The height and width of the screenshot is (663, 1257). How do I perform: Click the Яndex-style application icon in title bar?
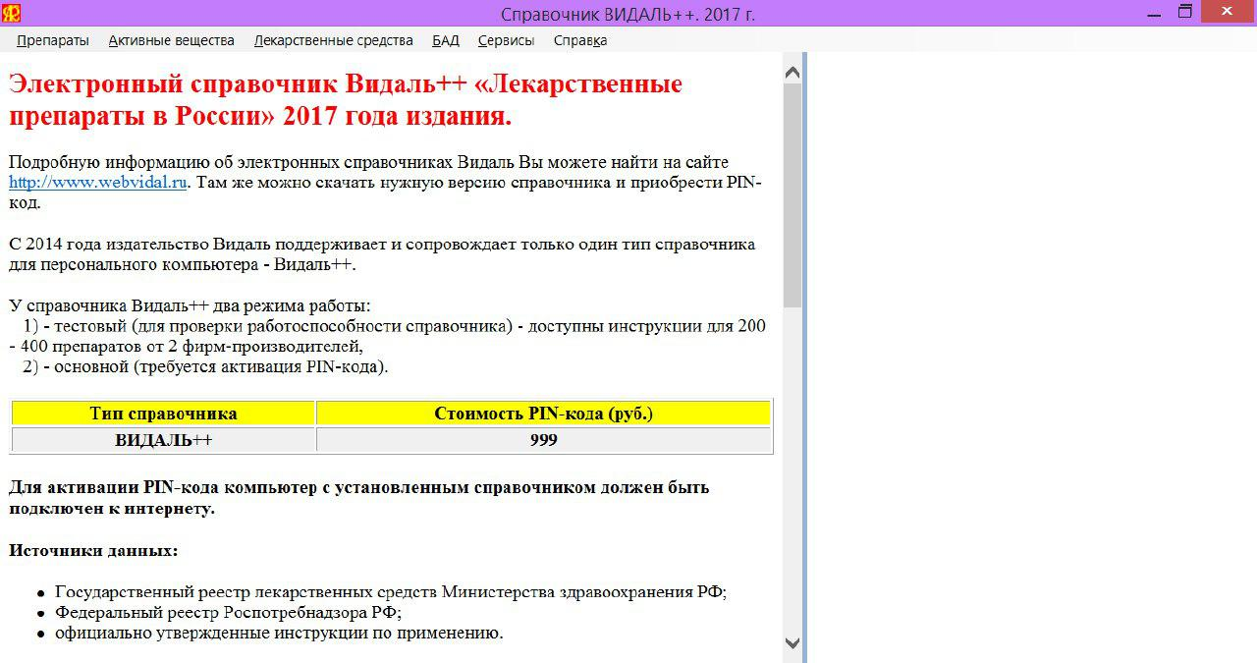(x=11, y=12)
